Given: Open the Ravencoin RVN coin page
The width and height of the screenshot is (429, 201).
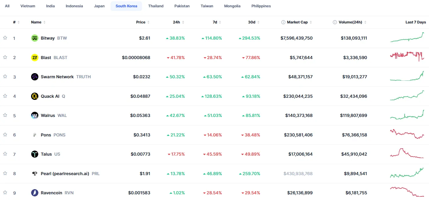Looking at the screenshot, I should click(x=52, y=193).
